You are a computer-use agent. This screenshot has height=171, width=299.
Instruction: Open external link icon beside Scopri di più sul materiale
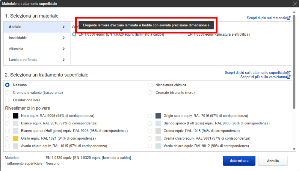(289, 18)
